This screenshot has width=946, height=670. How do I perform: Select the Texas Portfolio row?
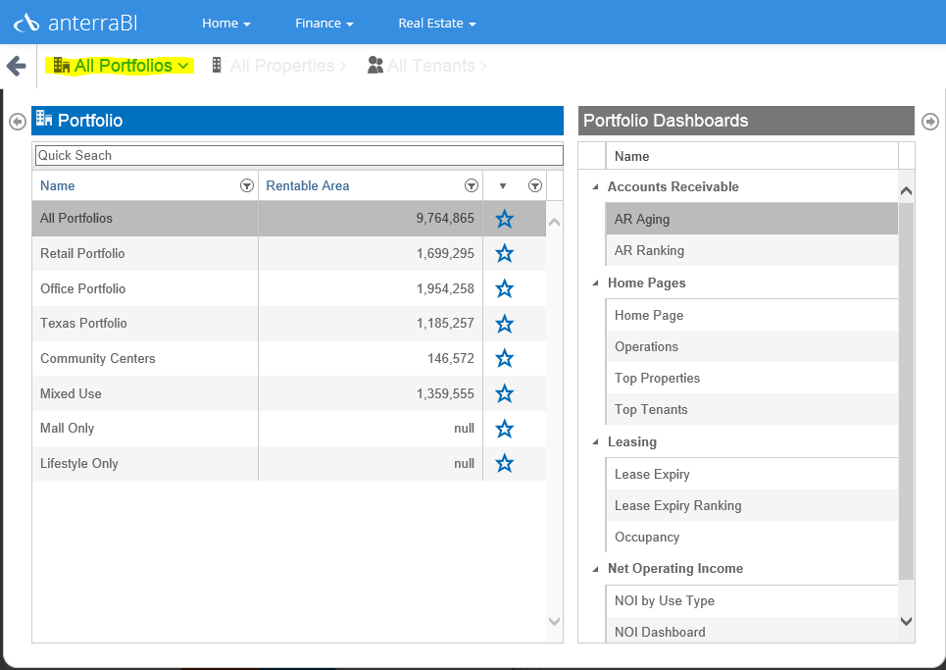point(289,324)
